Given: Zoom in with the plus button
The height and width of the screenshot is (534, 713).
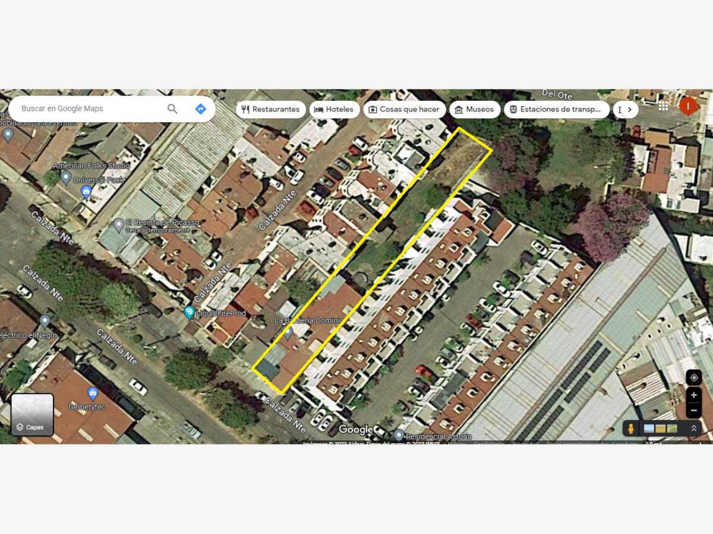Looking at the screenshot, I should click(x=694, y=395).
